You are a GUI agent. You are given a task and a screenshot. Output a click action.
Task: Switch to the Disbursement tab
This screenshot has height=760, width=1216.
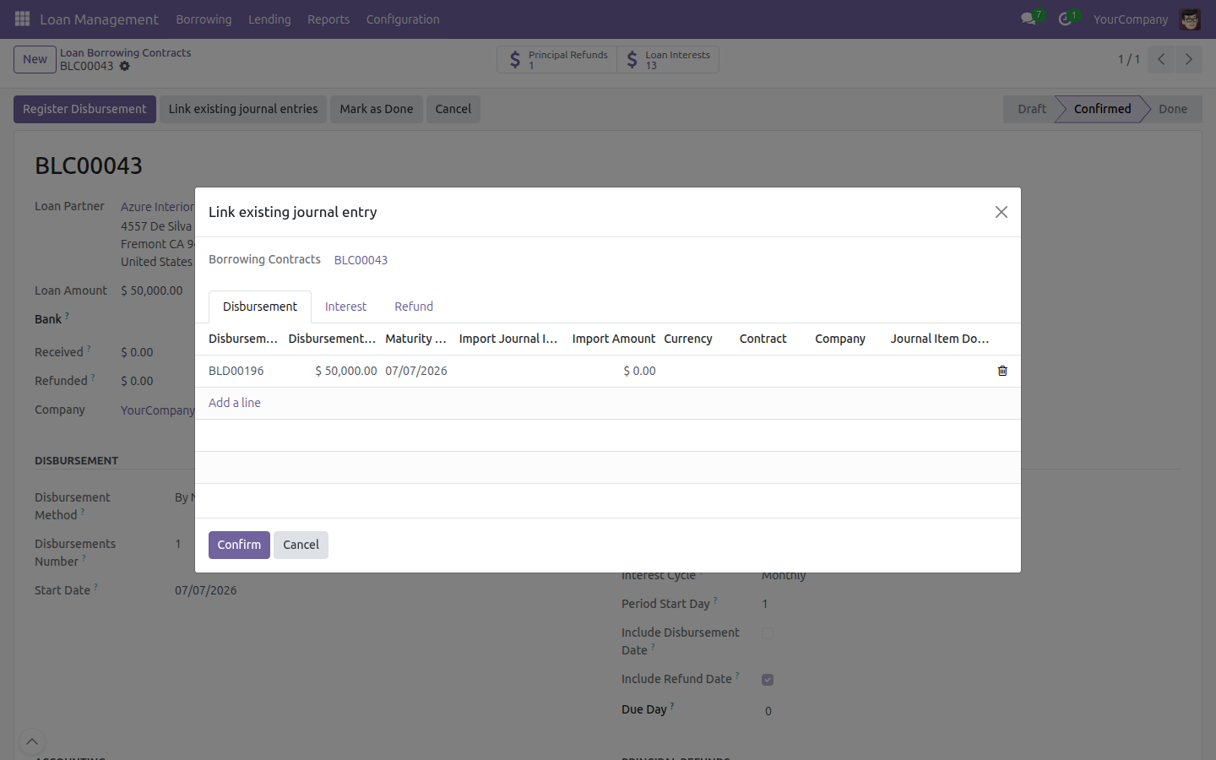(260, 307)
